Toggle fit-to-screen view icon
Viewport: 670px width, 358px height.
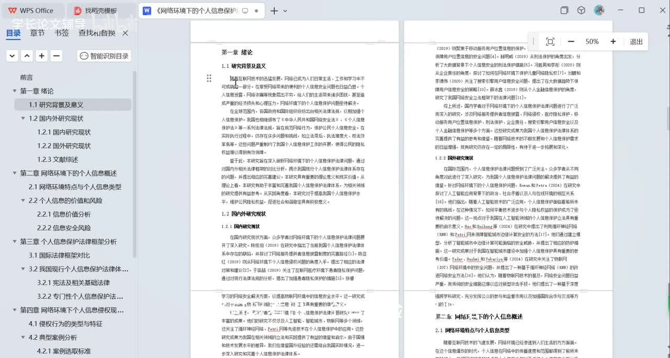(550, 42)
